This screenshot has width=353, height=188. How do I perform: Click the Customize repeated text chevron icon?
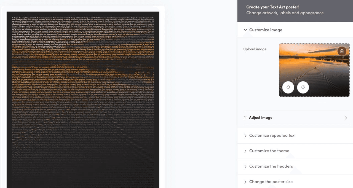coord(245,136)
